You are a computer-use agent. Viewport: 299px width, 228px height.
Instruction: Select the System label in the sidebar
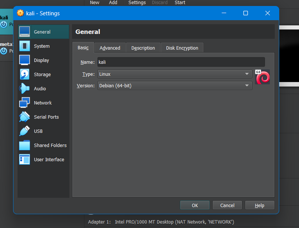point(42,46)
